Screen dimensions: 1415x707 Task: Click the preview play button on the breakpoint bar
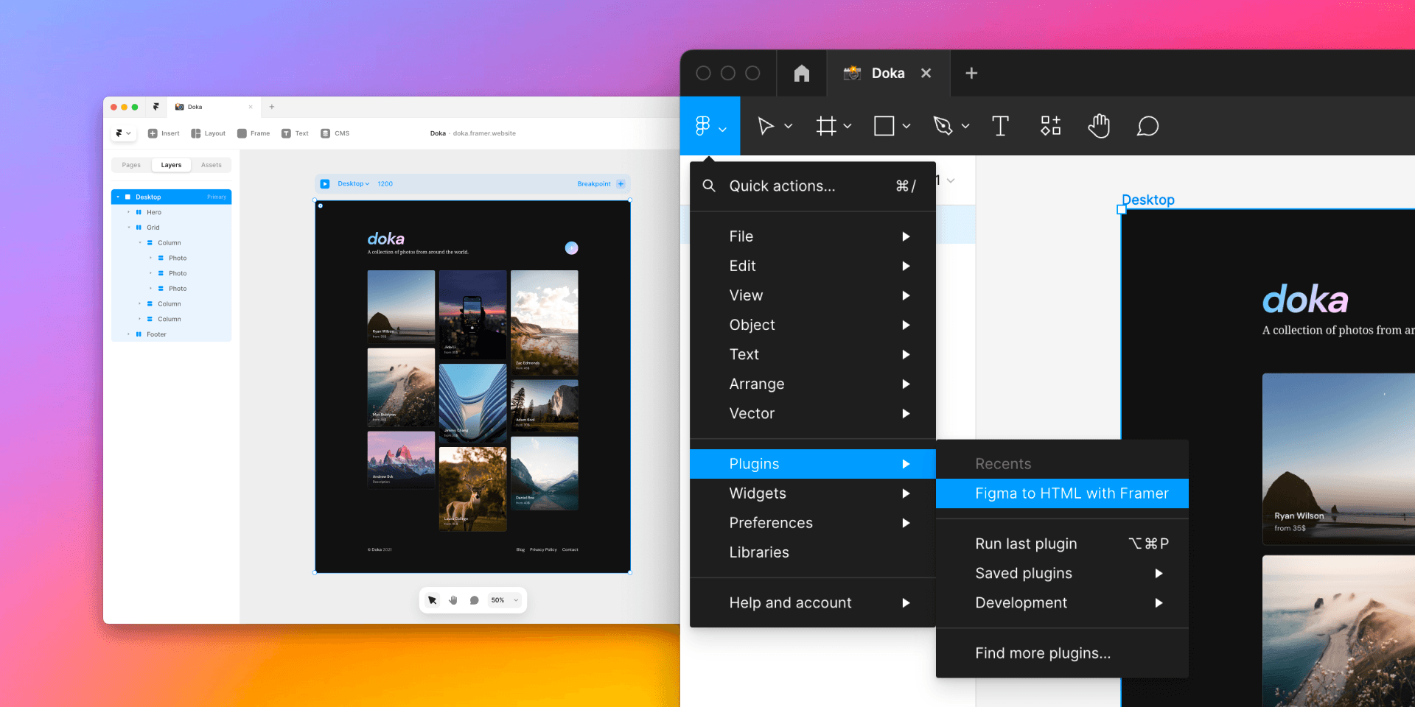click(325, 183)
